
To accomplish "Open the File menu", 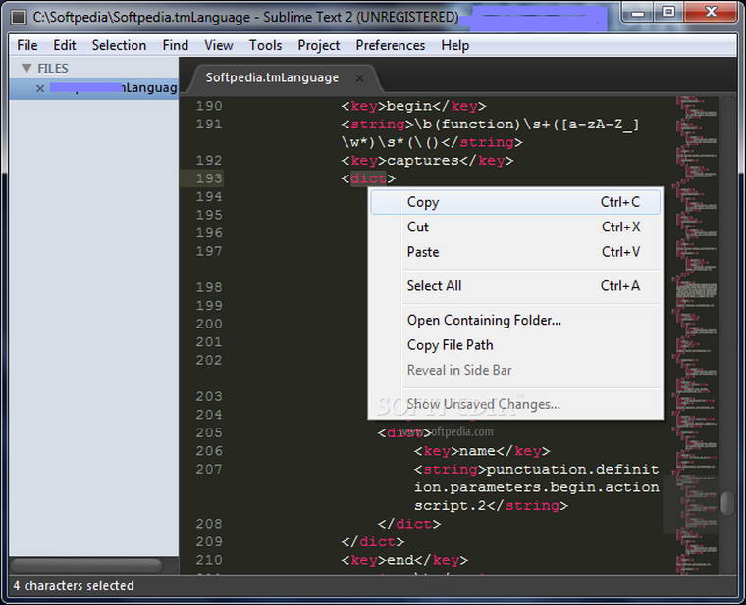I will point(27,46).
